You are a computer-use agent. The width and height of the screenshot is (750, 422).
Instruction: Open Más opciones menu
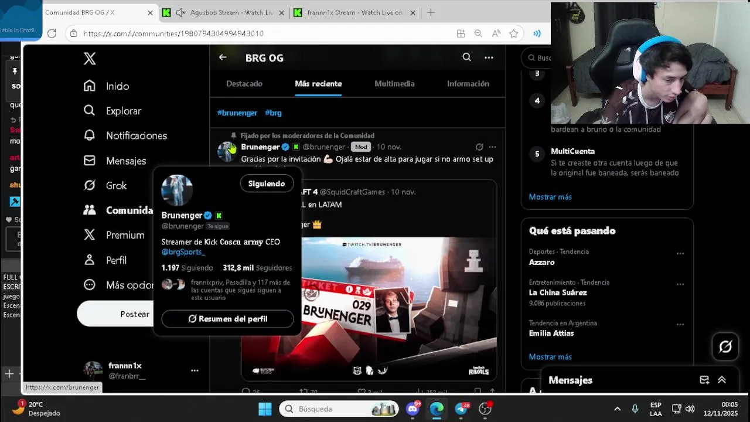pos(118,285)
